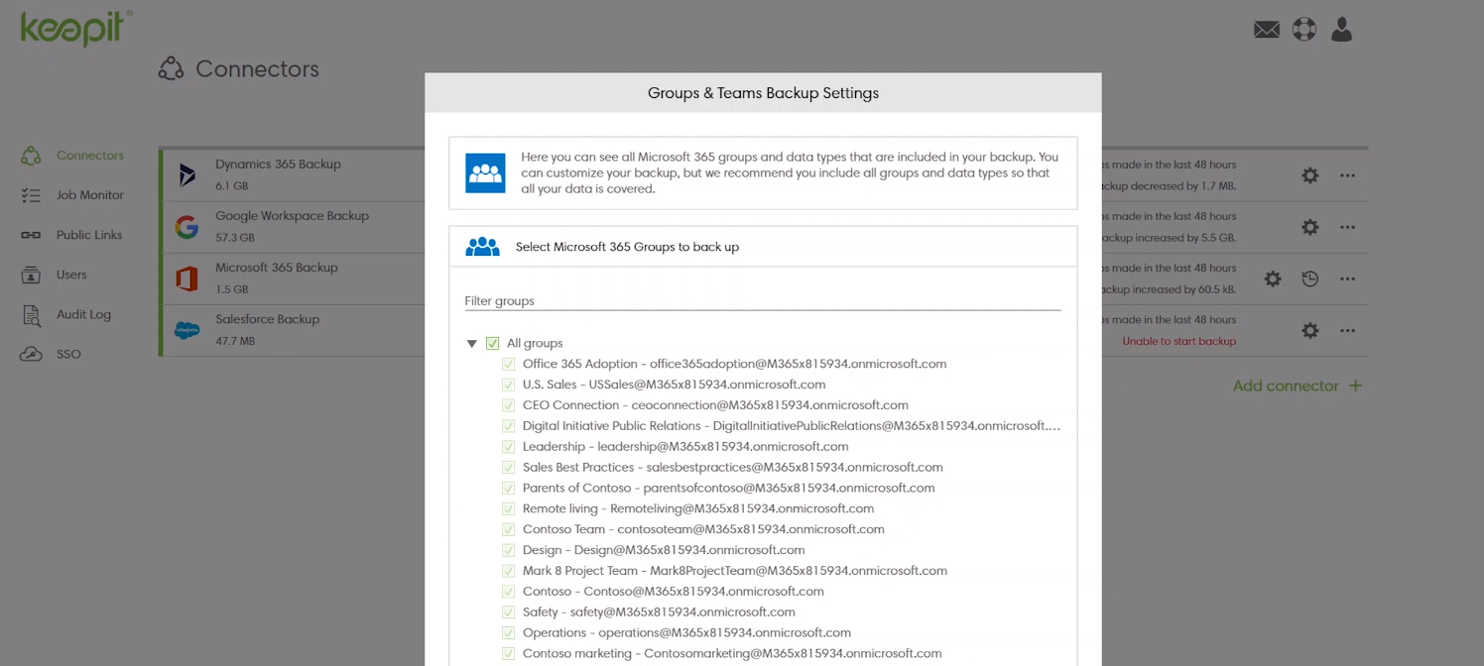Open Google Workspace Backup settings gear
Screen dimensions: 1484x666
tap(1310, 227)
